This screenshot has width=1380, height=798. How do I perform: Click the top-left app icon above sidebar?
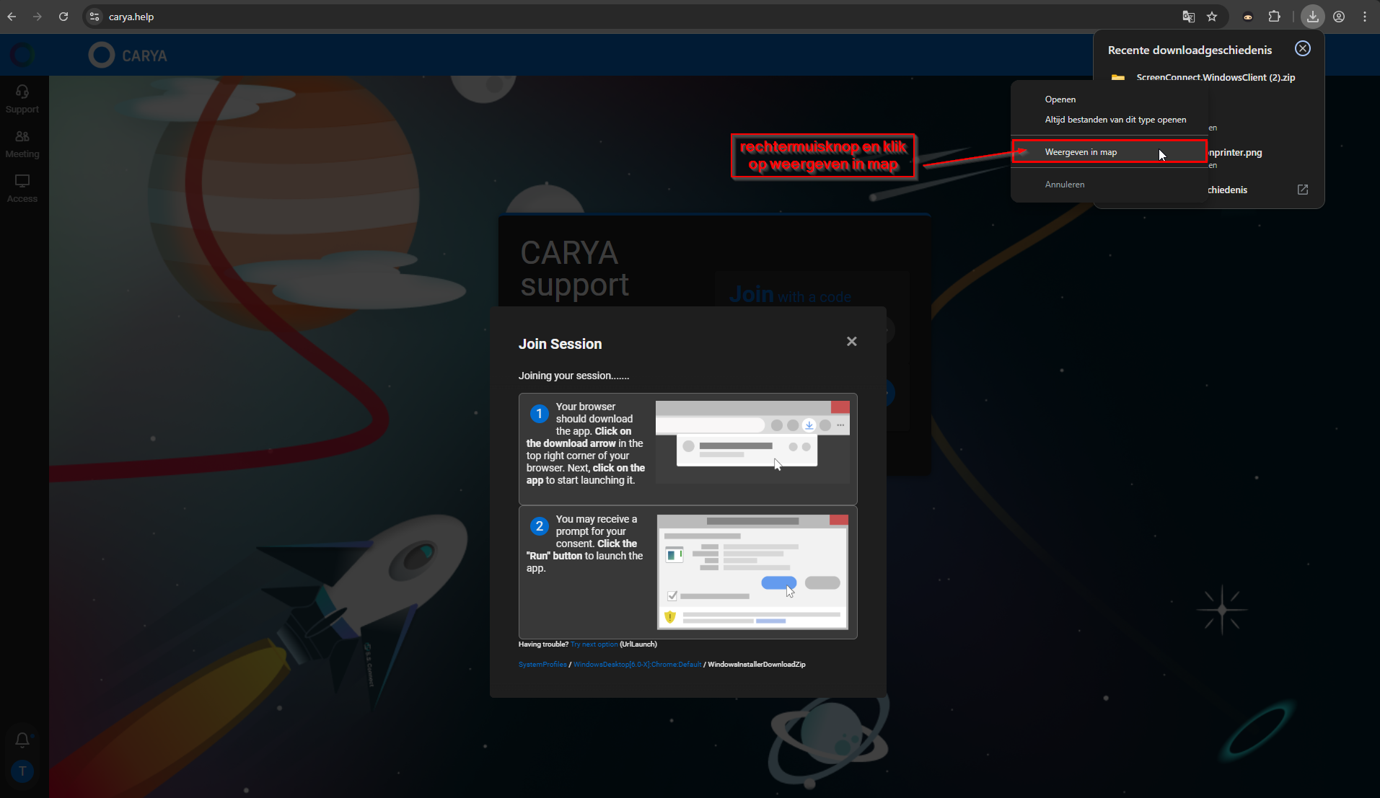[x=22, y=55]
